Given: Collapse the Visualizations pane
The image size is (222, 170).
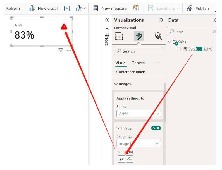Looking at the screenshot, I should (161, 20).
